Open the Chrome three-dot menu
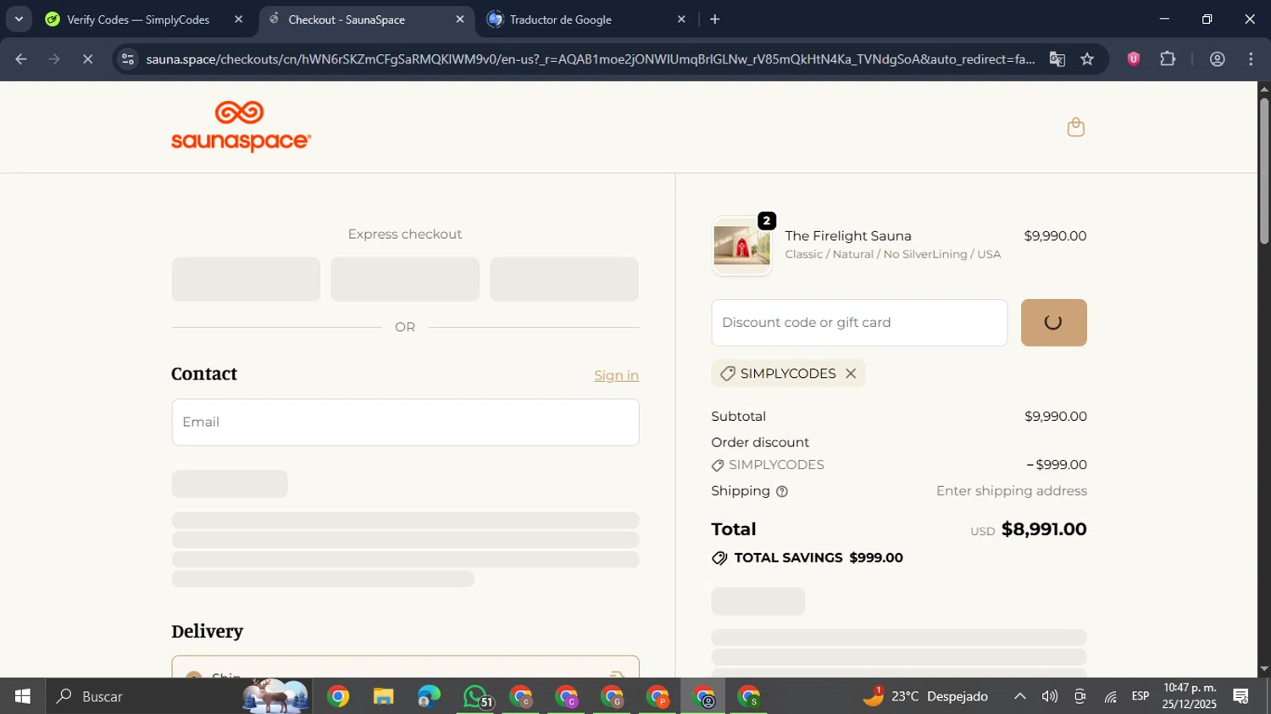This screenshot has height=714, width=1271. pyautogui.click(x=1251, y=59)
